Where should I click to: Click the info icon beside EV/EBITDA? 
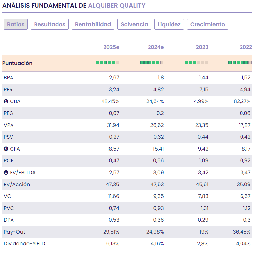(6, 173)
